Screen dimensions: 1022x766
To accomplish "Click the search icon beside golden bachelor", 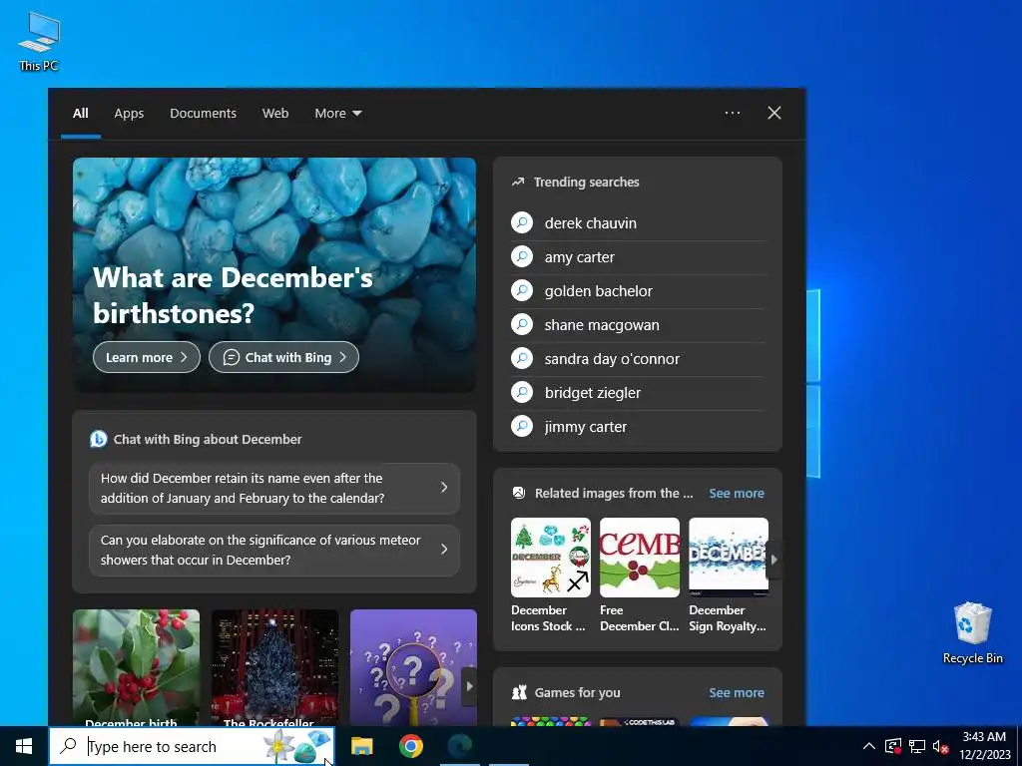I will point(522,290).
